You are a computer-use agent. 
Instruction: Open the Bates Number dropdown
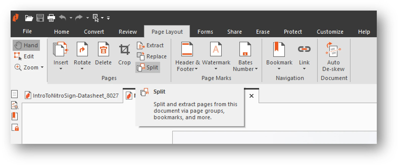256,69
